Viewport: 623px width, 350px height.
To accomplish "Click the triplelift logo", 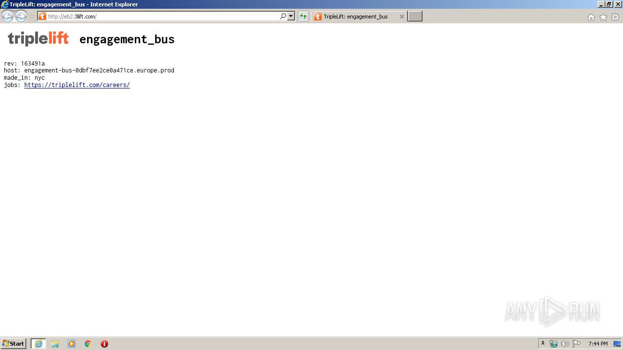I will pos(38,38).
